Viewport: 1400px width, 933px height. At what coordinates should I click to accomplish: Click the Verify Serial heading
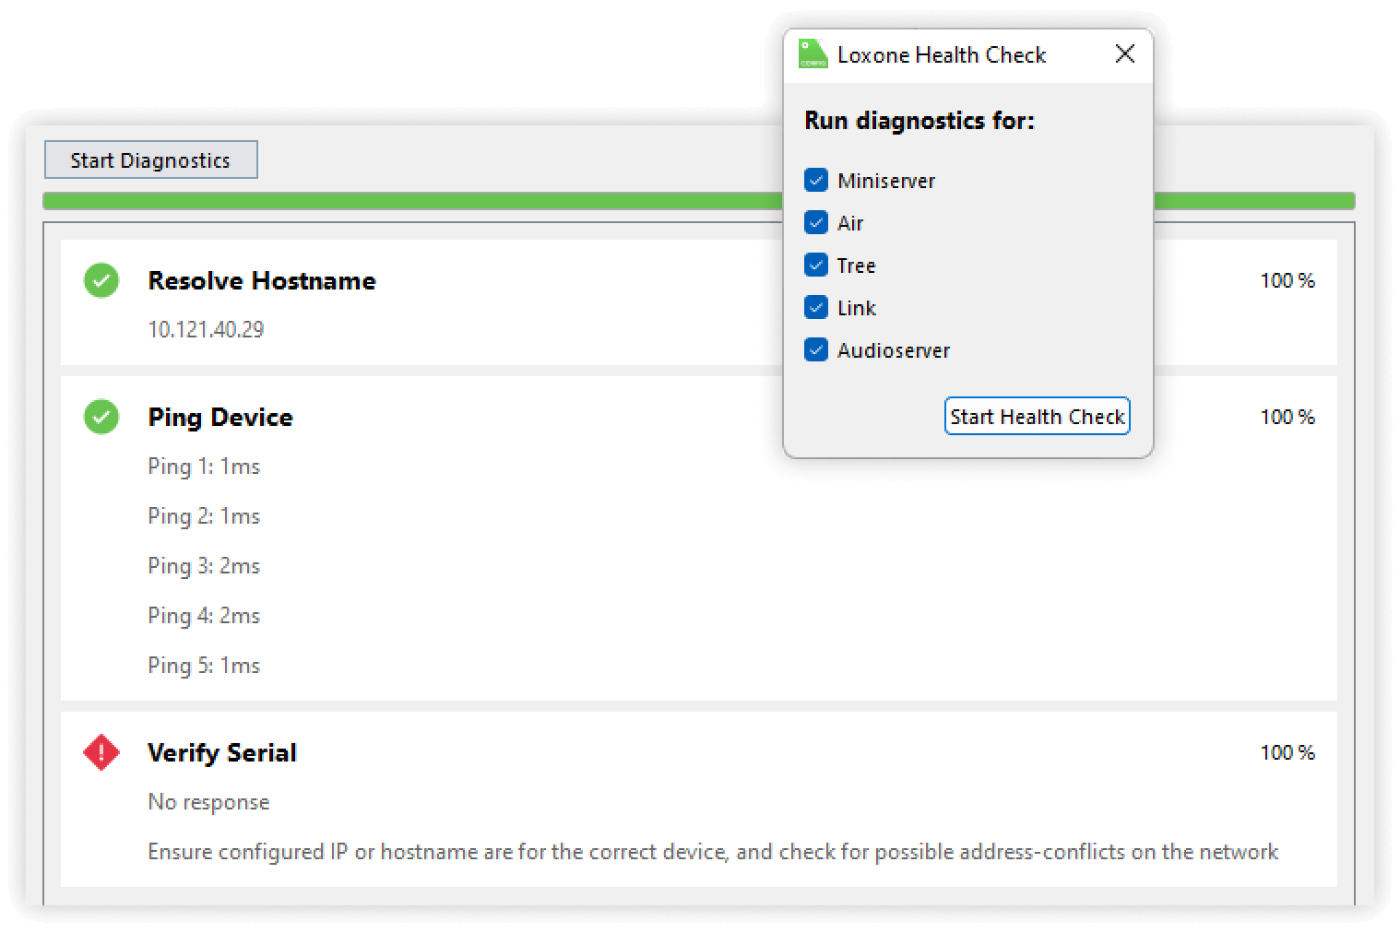pyautogui.click(x=222, y=753)
